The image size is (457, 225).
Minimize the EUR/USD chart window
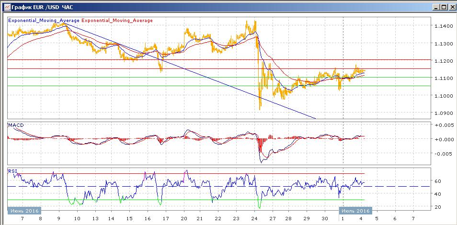point(434,7)
